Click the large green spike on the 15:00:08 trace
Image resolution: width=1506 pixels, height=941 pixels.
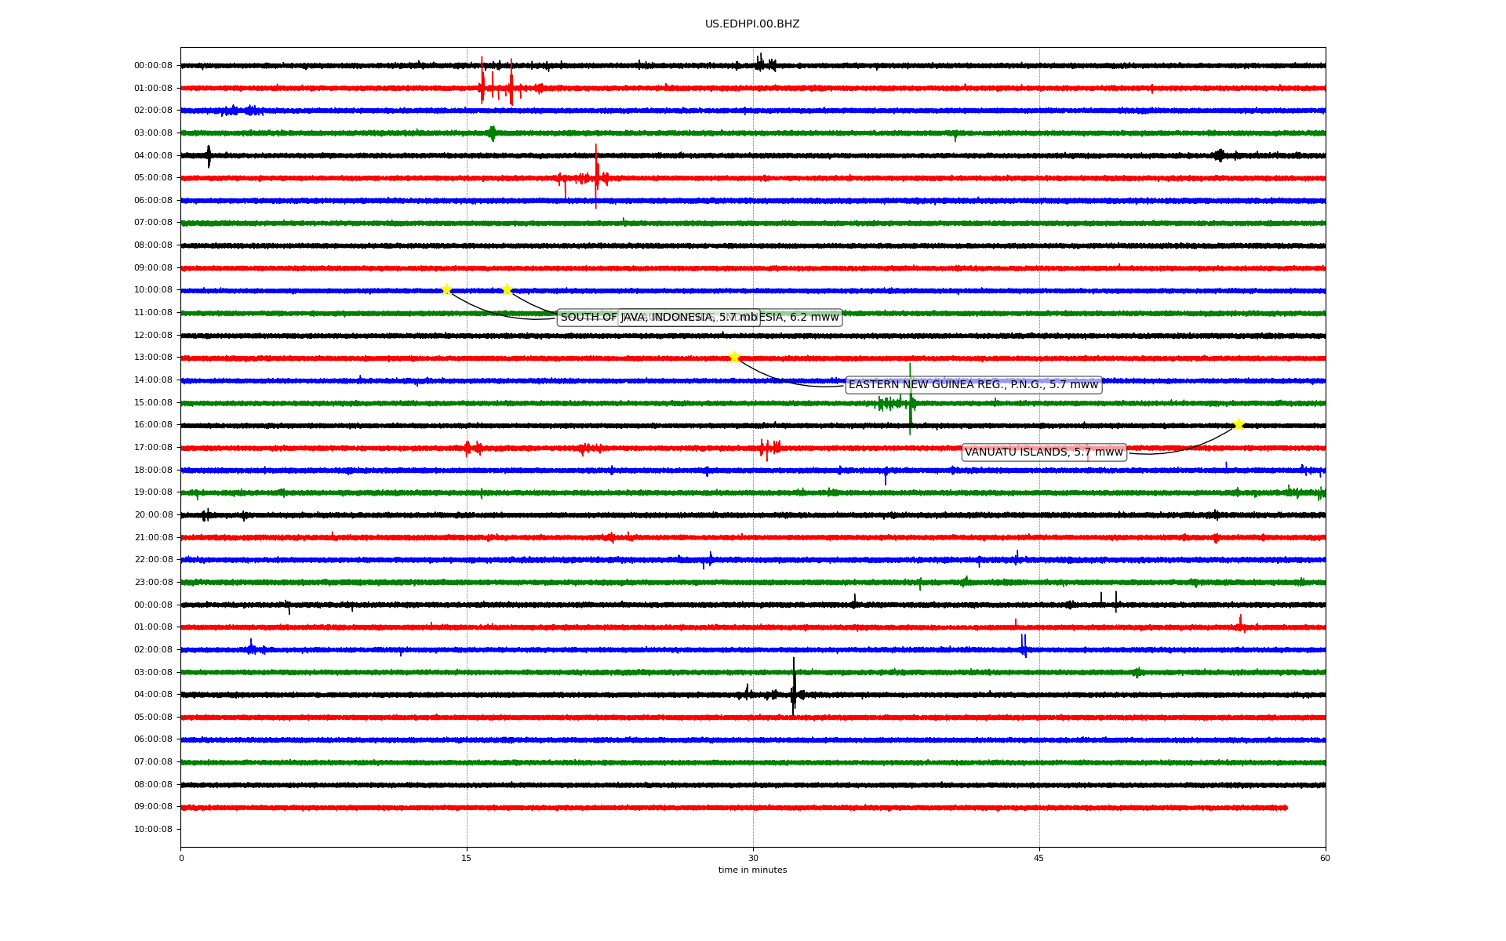coord(910,399)
